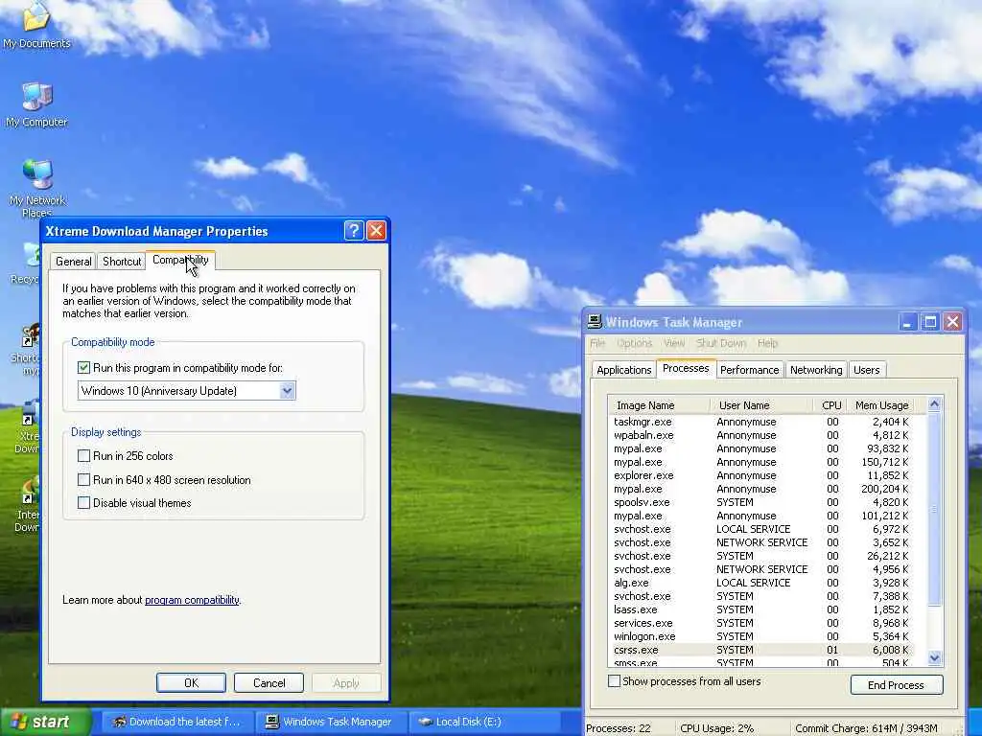The width and height of the screenshot is (982, 736).
Task: Click the Task Manager title bar icon
Action: [x=595, y=322]
